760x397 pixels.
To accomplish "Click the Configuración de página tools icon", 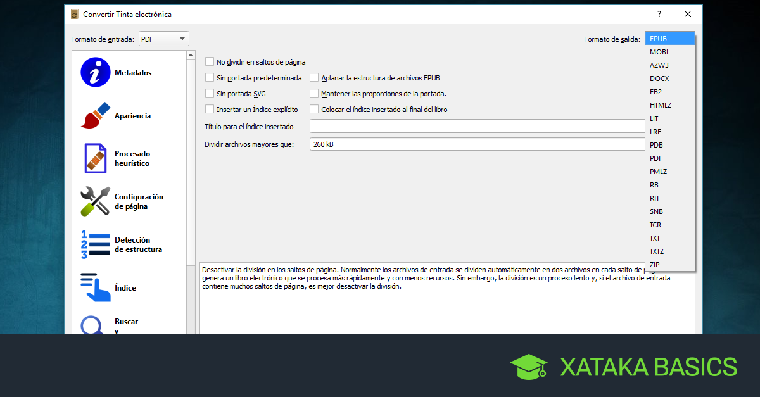I will [x=96, y=201].
